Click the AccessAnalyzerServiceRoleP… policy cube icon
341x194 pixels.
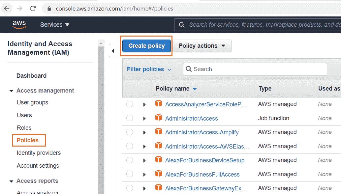click(x=159, y=103)
